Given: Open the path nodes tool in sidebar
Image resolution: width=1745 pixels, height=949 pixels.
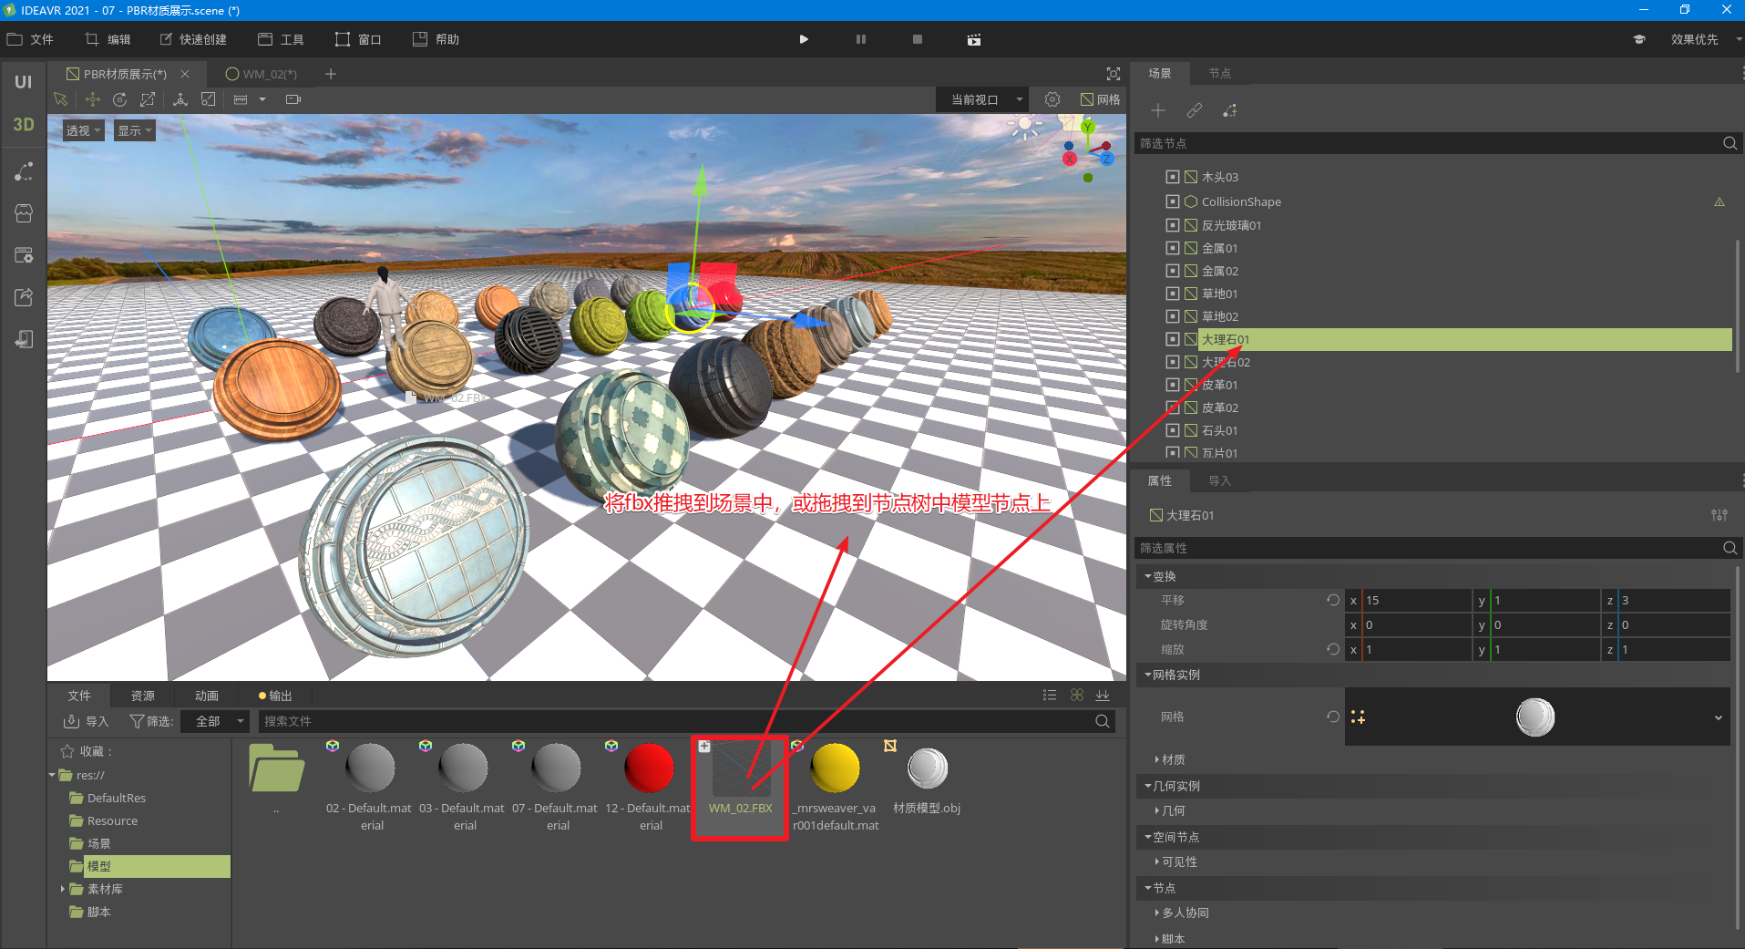Looking at the screenshot, I should [24, 171].
